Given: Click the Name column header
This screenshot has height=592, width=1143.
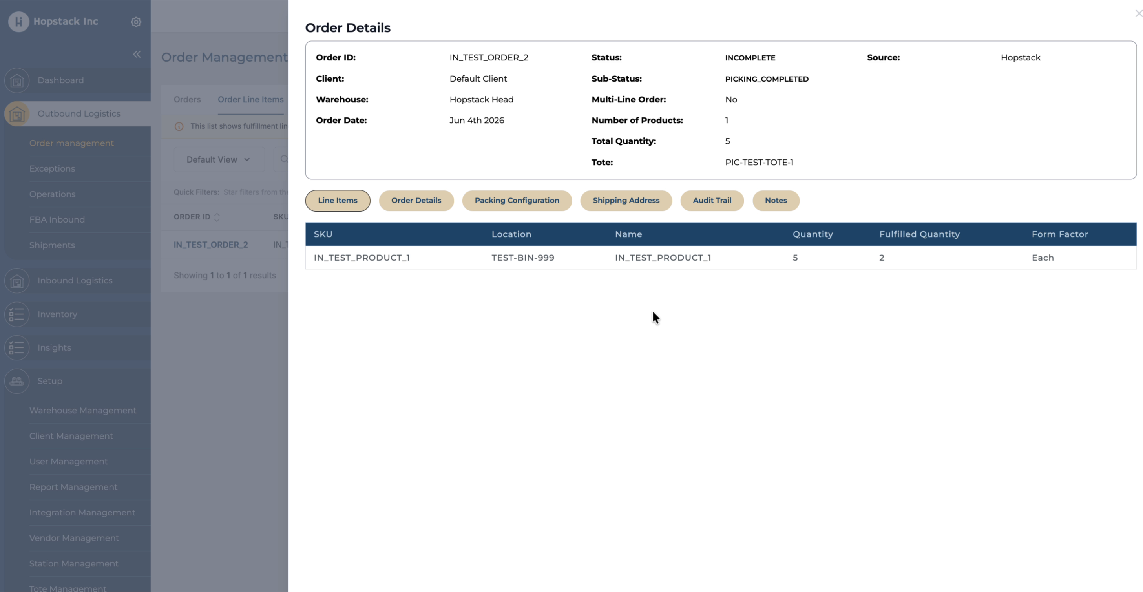Looking at the screenshot, I should pyautogui.click(x=628, y=234).
